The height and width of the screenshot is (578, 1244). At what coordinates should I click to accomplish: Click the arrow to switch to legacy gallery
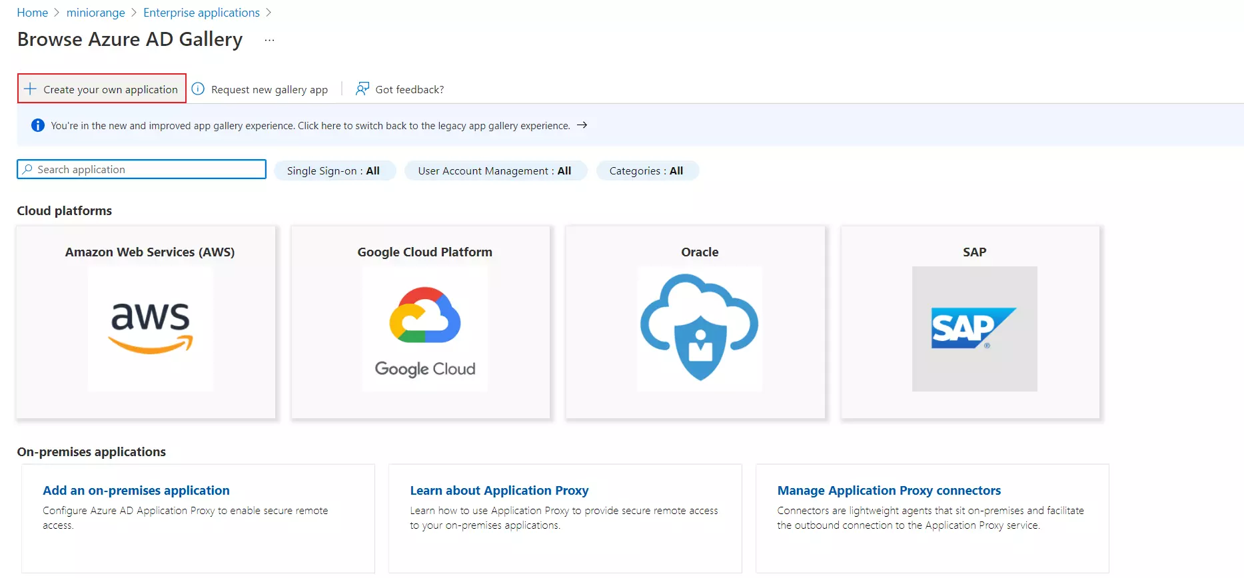(582, 125)
